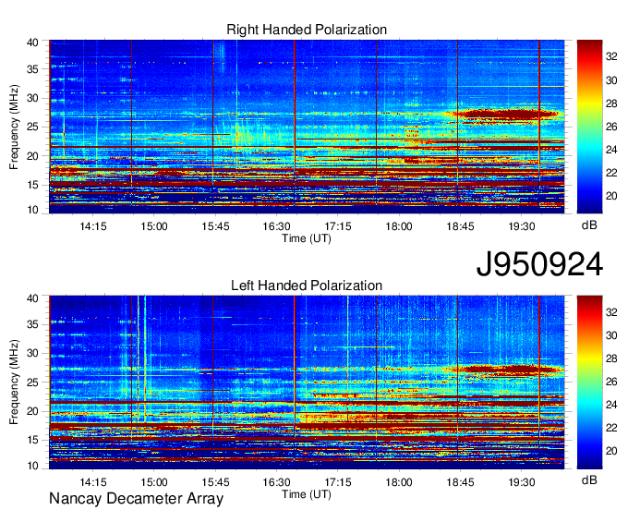
Task: Click the 18:00 tick on the Right Handed plot
Action: (x=399, y=226)
